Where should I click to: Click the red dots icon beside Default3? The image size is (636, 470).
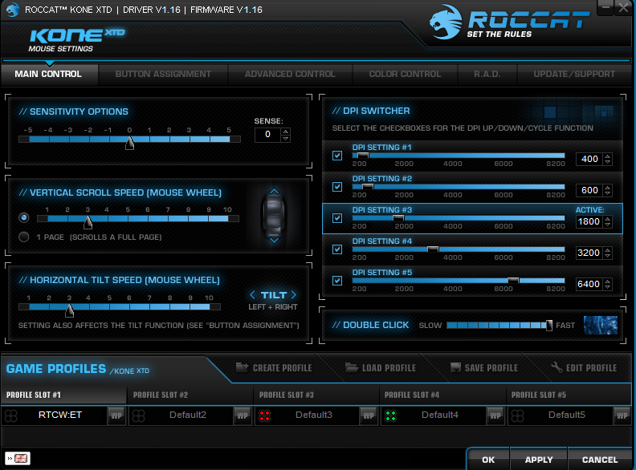pyautogui.click(x=263, y=415)
